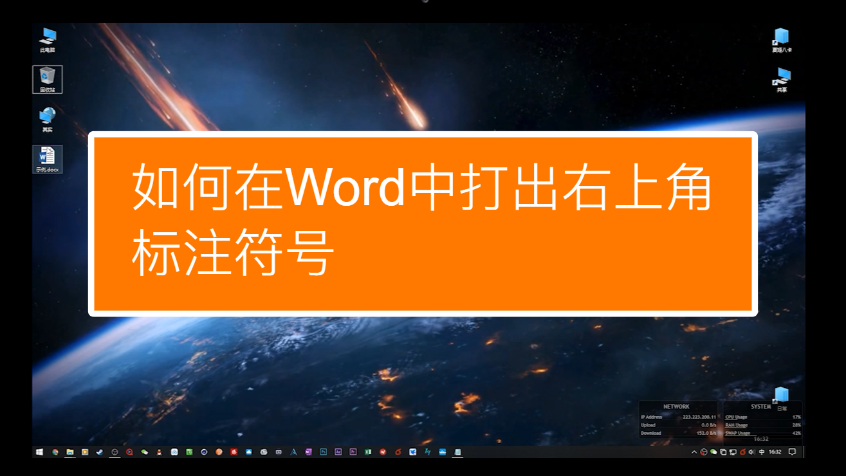846x476 pixels.
Task: Show hidden system tray icons
Action: point(694,452)
